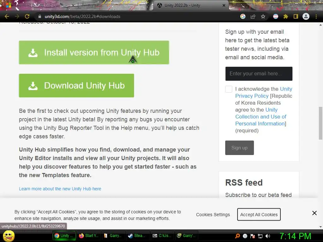Viewport: 323px width, 242px height.
Task: Open the smiley face Start button
Action: click(x=9, y=236)
